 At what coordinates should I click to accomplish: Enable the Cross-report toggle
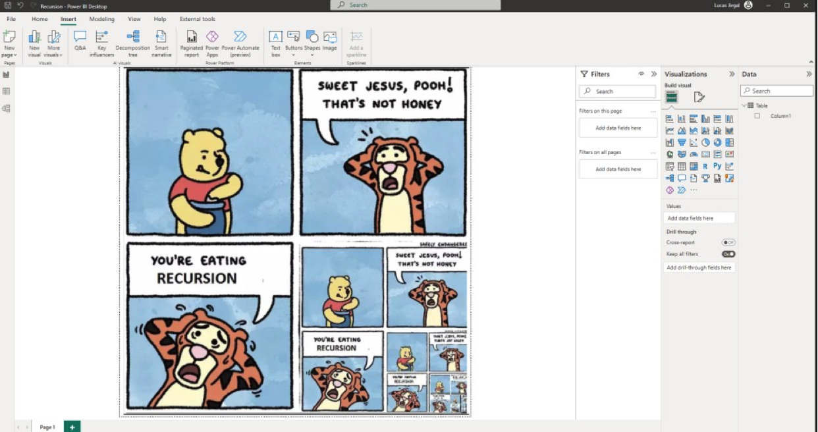point(728,242)
